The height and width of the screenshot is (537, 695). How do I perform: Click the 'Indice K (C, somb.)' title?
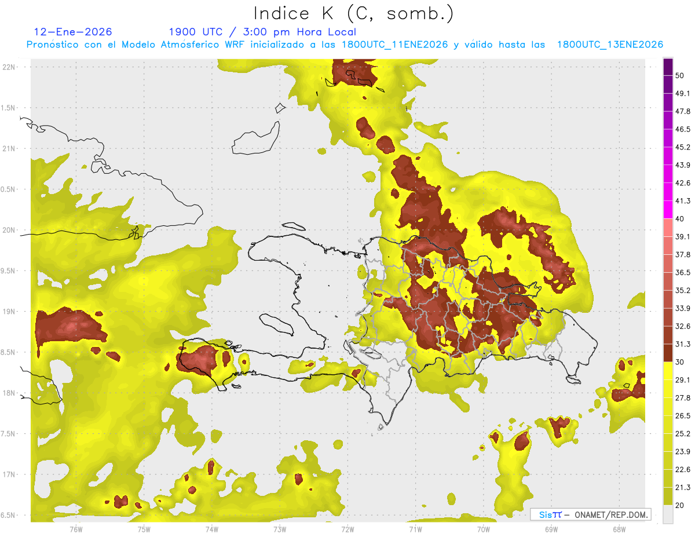pos(354,13)
